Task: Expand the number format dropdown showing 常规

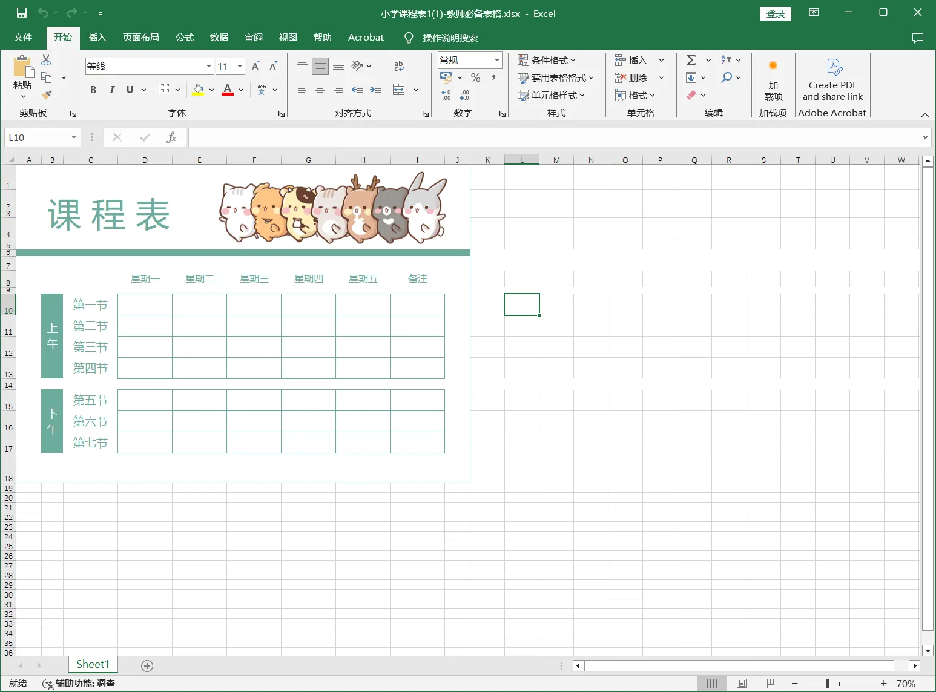Action: pyautogui.click(x=497, y=60)
